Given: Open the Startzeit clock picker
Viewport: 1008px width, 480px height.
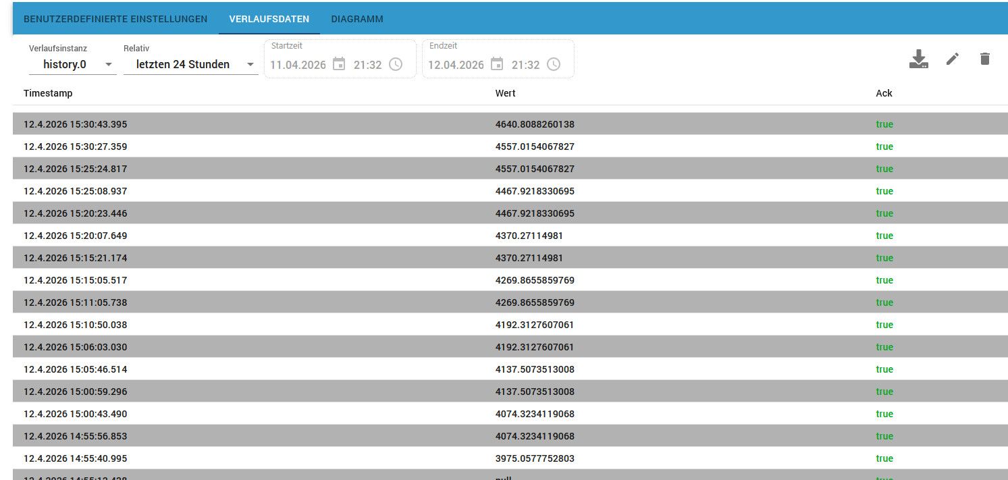Looking at the screenshot, I should coord(396,64).
